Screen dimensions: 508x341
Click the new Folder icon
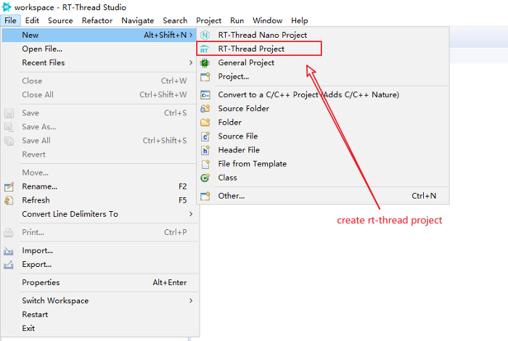point(205,123)
